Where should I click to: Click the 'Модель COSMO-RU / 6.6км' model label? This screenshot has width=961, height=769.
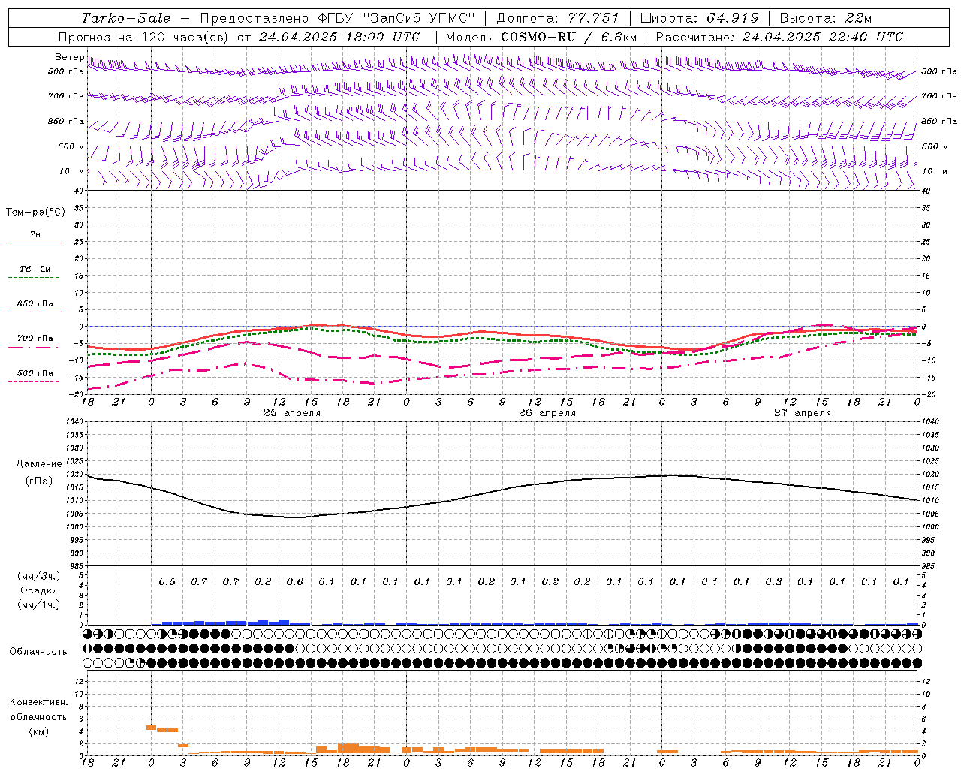tap(541, 37)
